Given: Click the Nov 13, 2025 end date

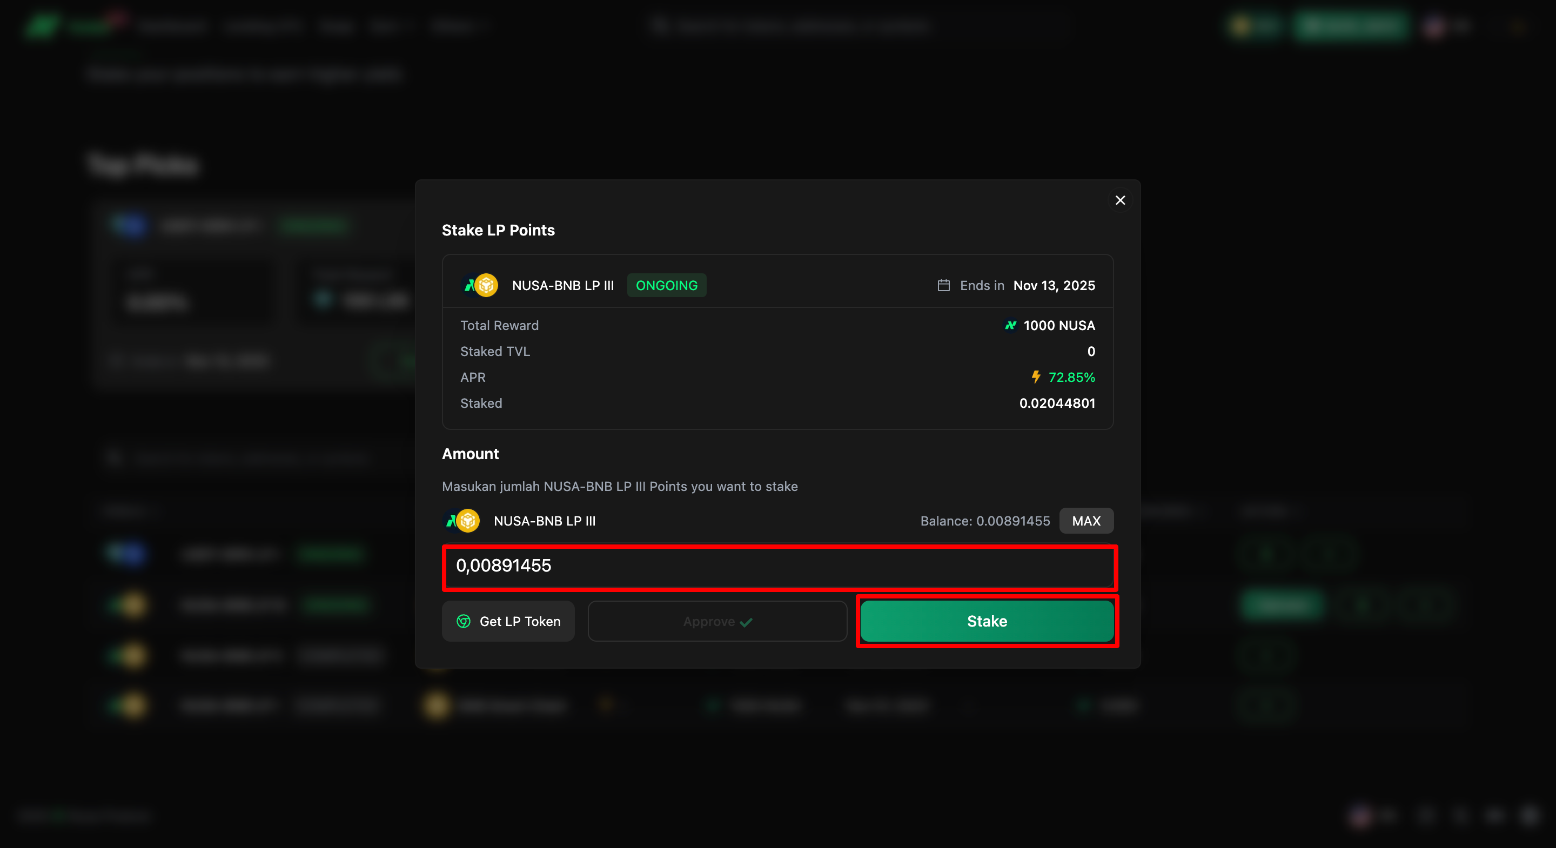Looking at the screenshot, I should click(x=1054, y=285).
